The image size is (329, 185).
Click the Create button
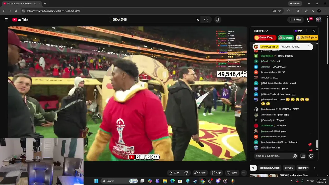click(295, 20)
